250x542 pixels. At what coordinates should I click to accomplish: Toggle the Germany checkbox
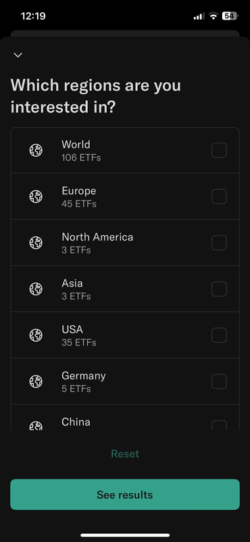coord(219,381)
